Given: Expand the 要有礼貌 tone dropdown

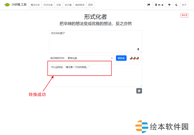Looking at the screenshot, I should coord(90,58).
